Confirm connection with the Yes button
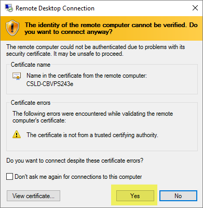Viewport: 203px width, 208px height. [x=135, y=196]
